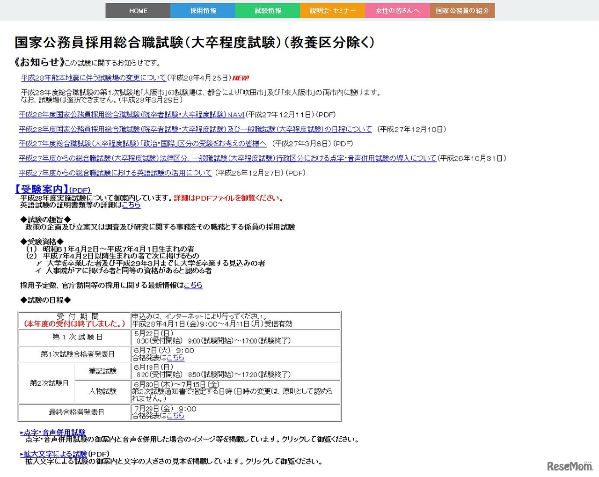Click the ReseMom logo at bottom right
The image size is (599, 477).
[x=569, y=467]
